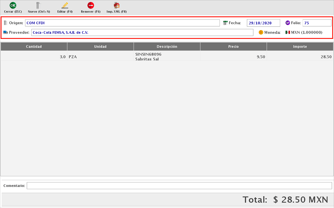The width and height of the screenshot is (334, 208).
Task: Click the Folio field showing 75
Action: [317, 23]
